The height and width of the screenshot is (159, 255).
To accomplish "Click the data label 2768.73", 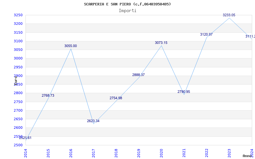I will [x=48, y=96].
